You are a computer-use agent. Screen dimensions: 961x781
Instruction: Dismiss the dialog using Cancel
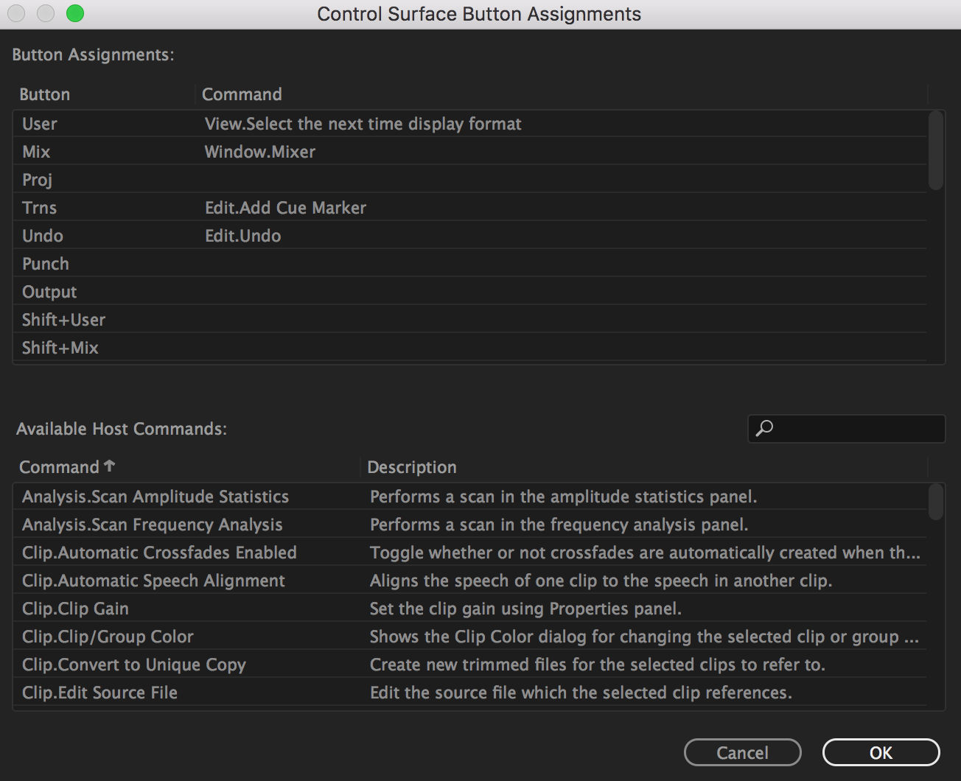742,752
